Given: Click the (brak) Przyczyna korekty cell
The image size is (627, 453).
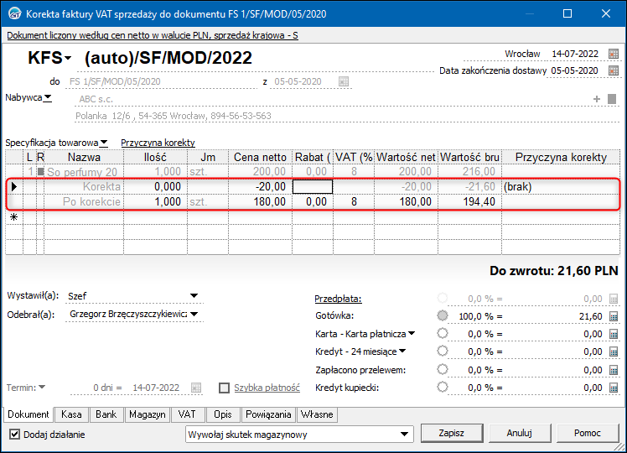Looking at the screenshot, I should tap(561, 186).
